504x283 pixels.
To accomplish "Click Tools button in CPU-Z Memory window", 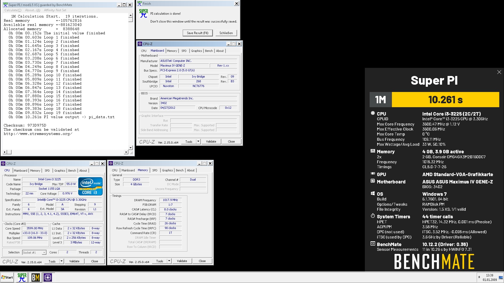I will (x=160, y=261).
